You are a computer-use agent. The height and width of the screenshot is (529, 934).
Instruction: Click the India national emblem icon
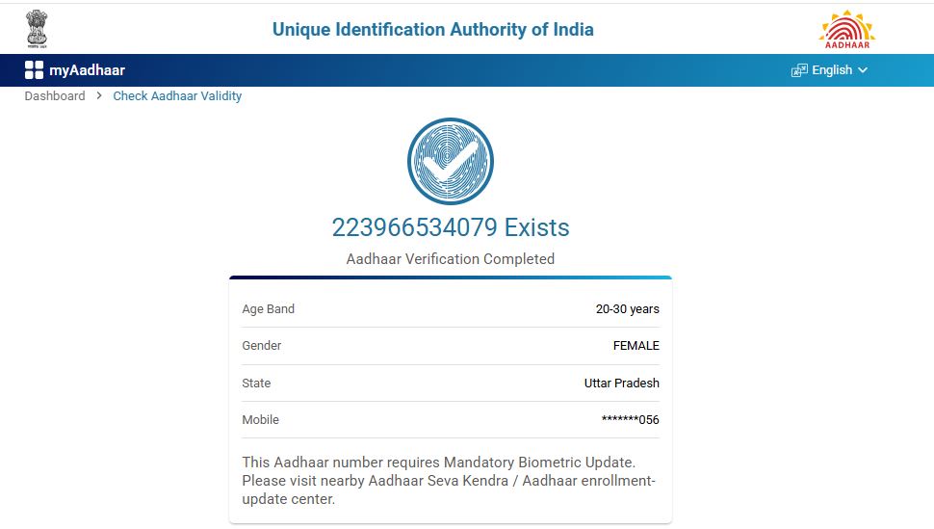tap(37, 28)
